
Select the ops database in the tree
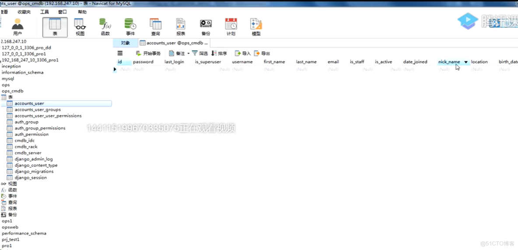6,85
